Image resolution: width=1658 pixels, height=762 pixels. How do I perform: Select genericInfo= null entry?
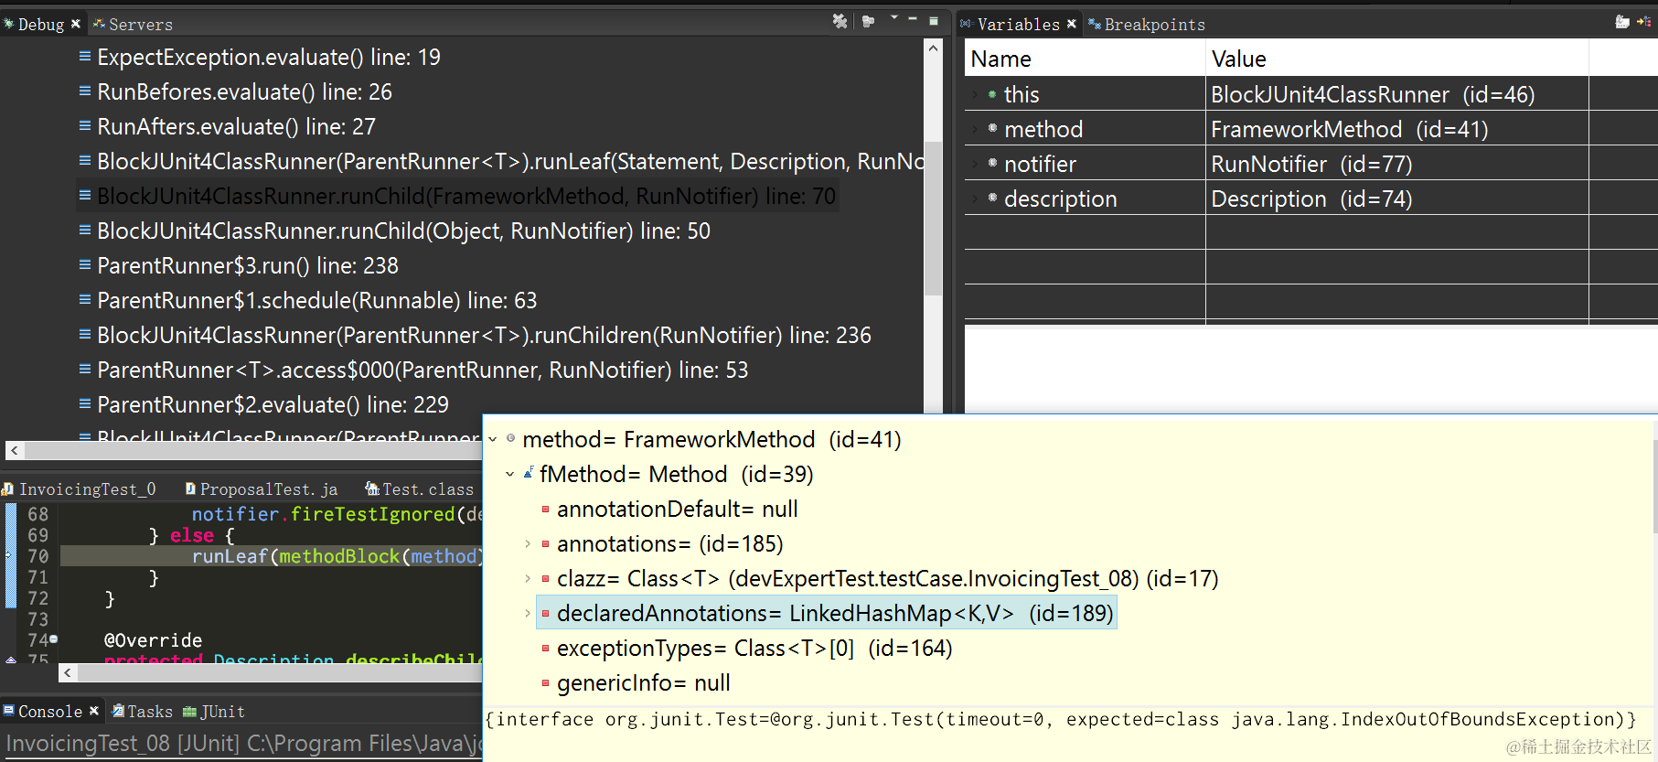click(643, 683)
